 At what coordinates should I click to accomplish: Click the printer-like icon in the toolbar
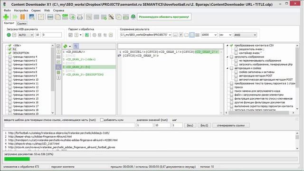click(x=80, y=17)
